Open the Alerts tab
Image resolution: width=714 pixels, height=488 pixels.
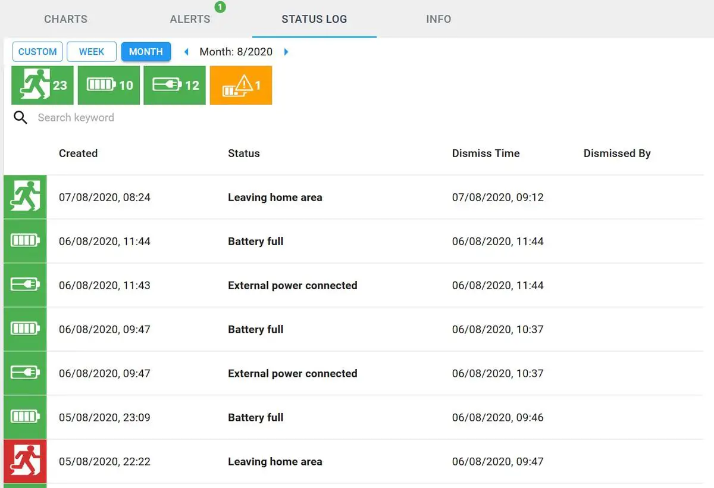coord(190,19)
